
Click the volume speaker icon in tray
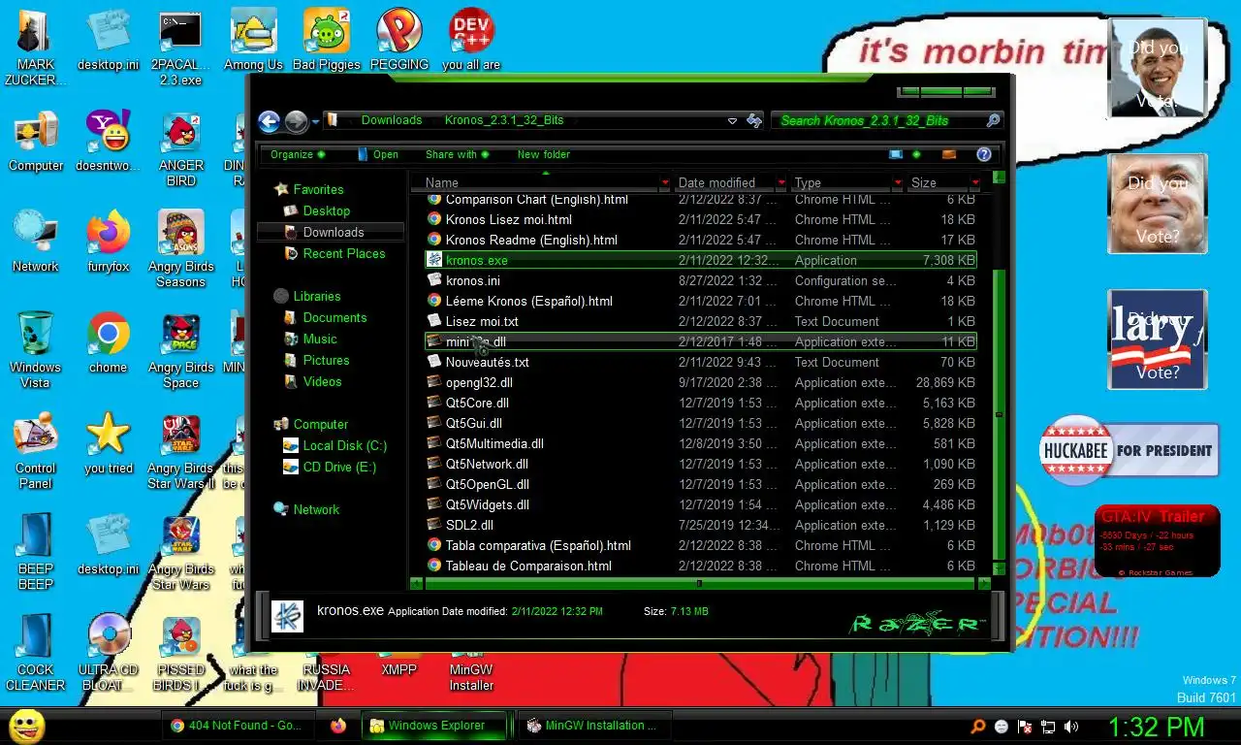pos(1071,726)
